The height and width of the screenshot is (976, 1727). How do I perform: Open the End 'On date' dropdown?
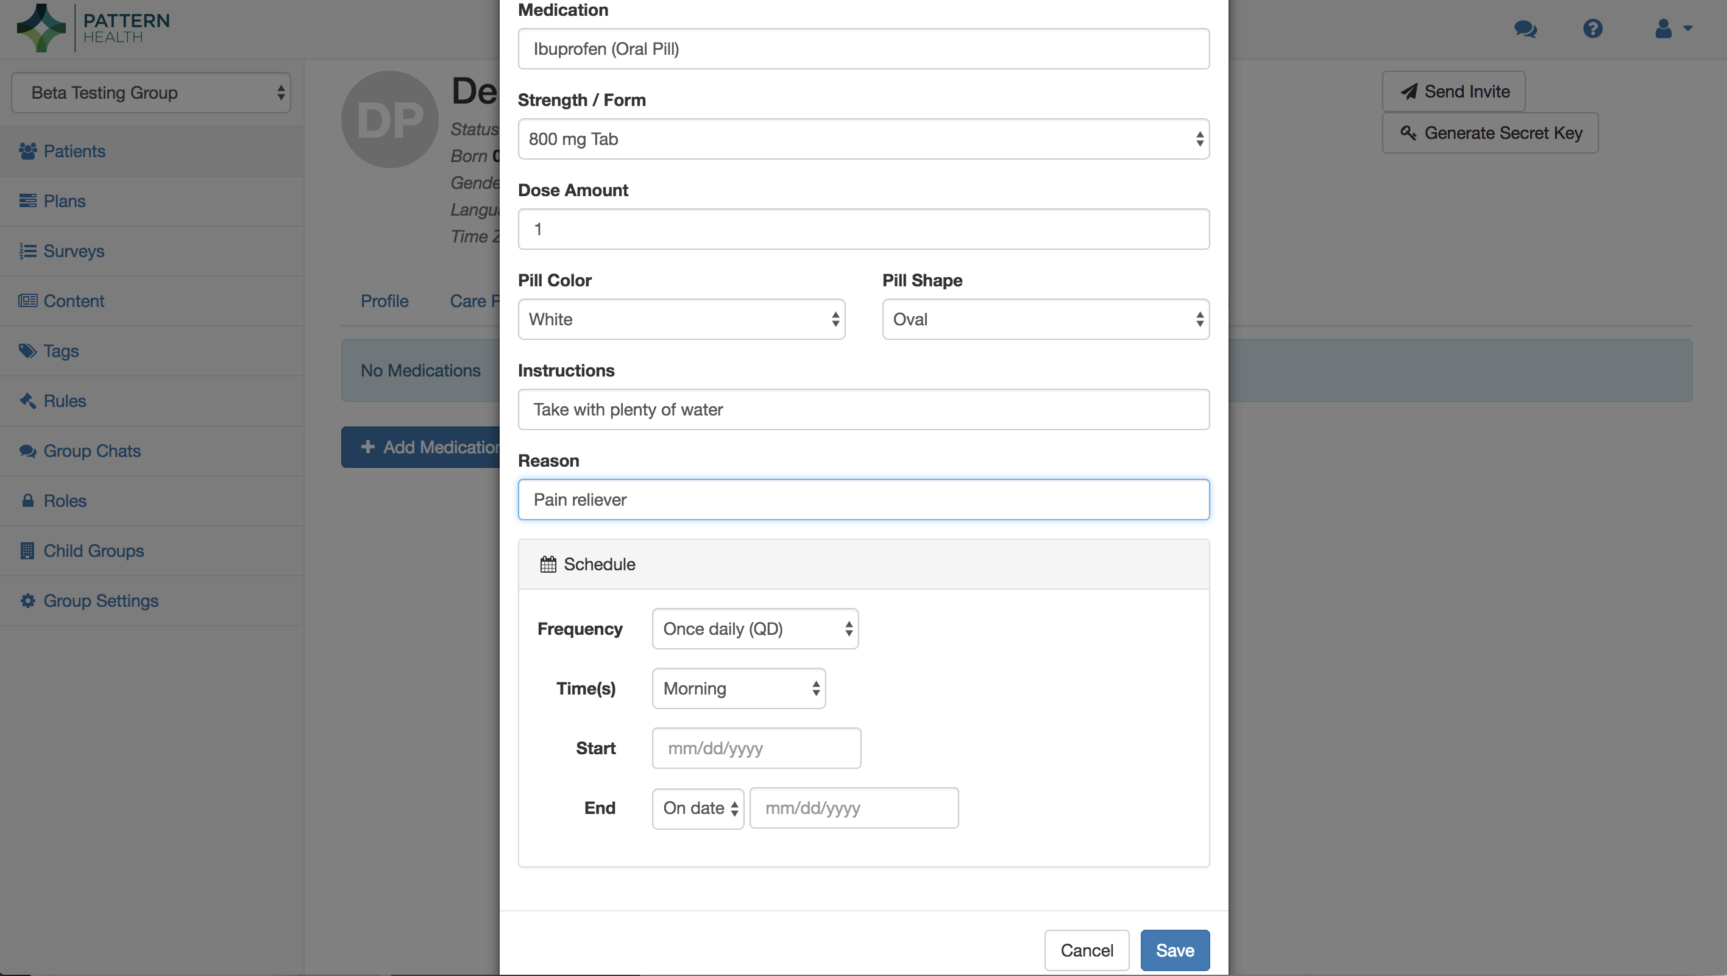point(698,808)
